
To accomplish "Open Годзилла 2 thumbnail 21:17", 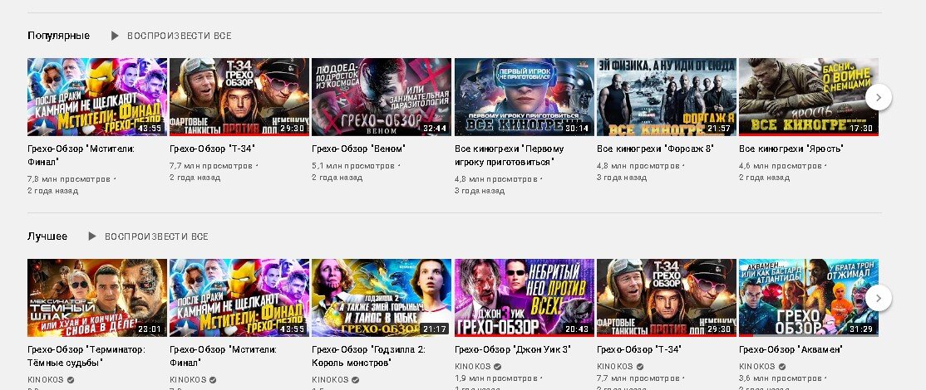I will tap(382, 298).
